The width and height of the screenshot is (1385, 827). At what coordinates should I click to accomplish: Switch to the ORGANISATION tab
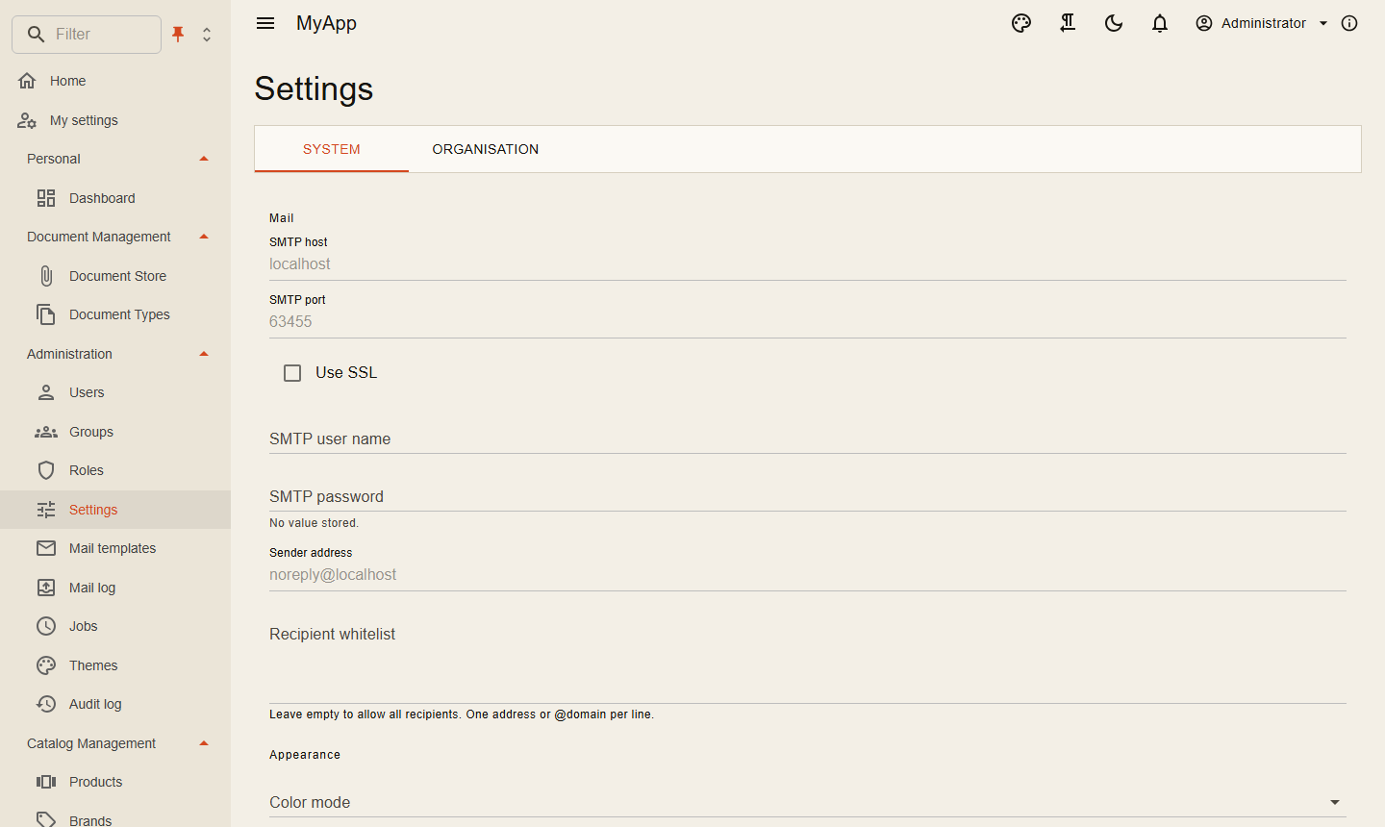(x=486, y=149)
